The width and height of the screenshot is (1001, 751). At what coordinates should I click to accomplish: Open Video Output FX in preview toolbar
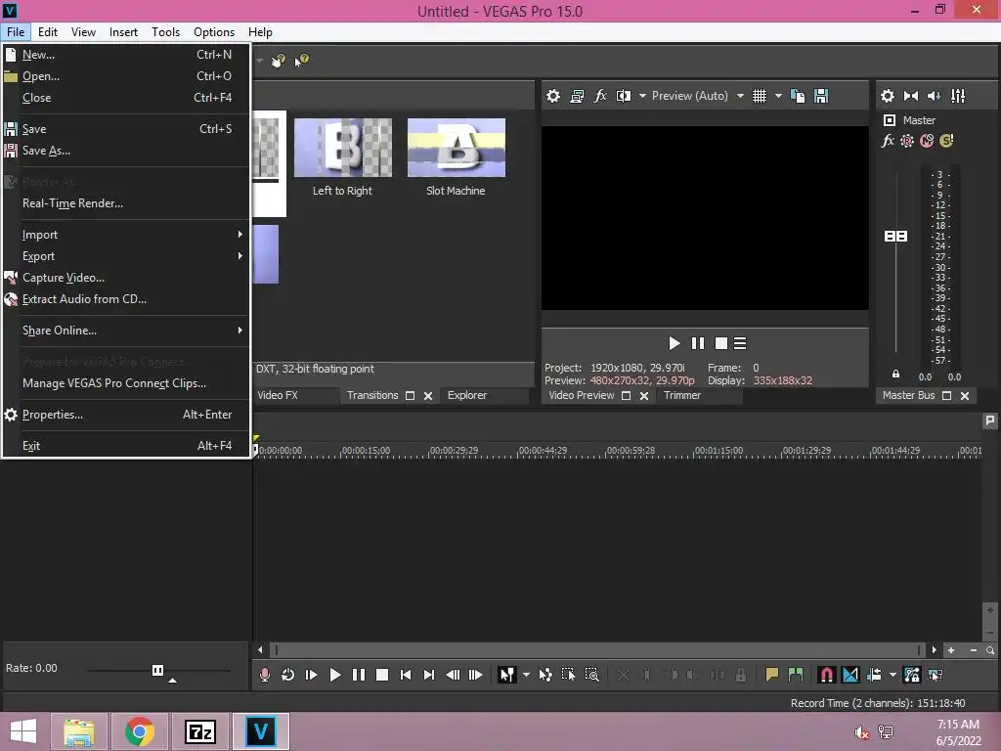point(600,96)
